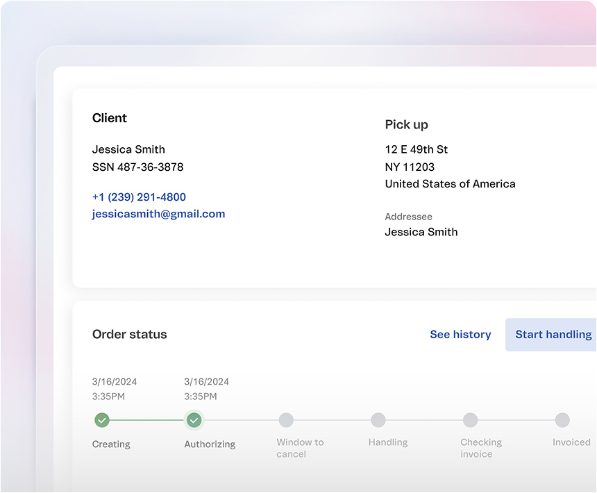Click the progress bar between Creating and Authorizing
Viewport: 597px width, 493px height.
(148, 420)
